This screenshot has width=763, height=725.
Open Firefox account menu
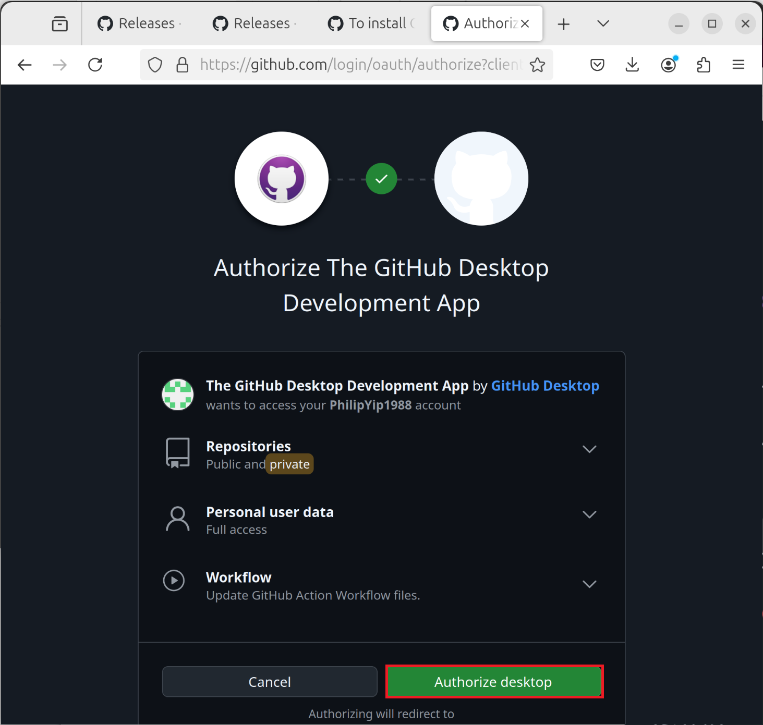tap(668, 65)
